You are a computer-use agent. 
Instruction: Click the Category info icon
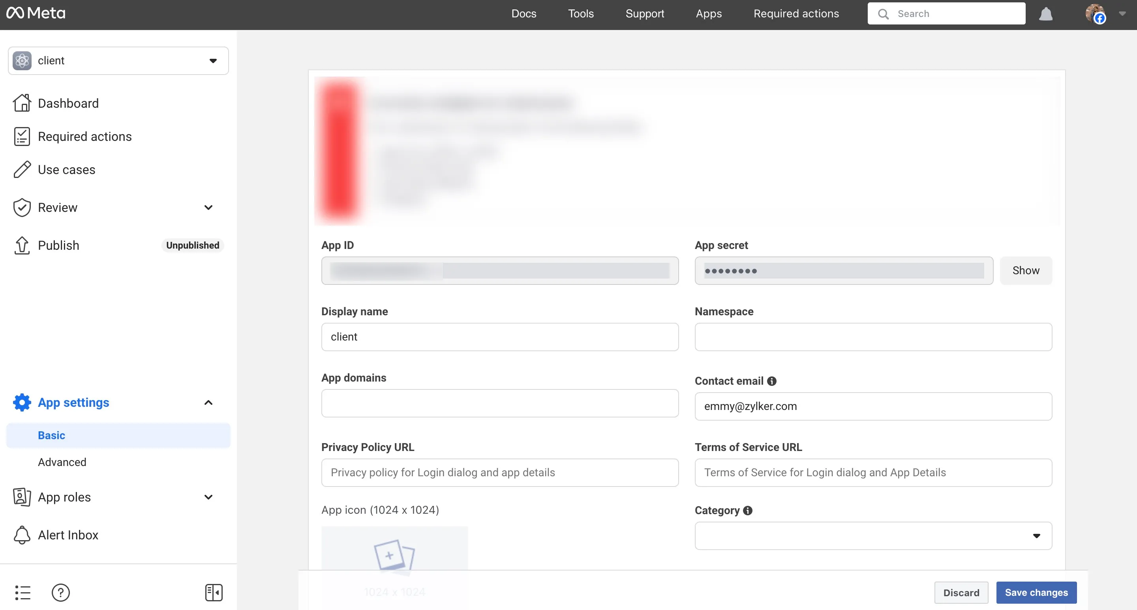pos(748,510)
